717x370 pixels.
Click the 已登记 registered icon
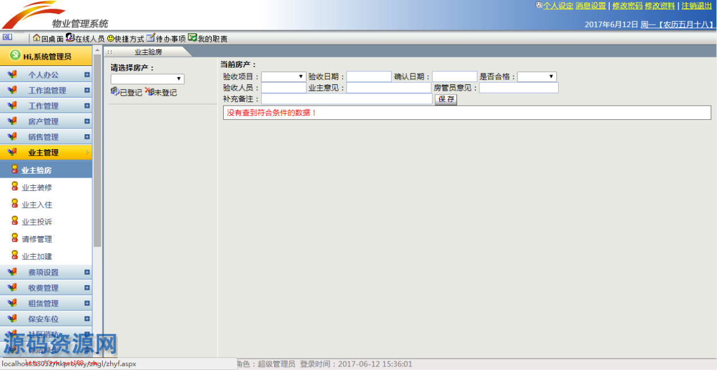115,92
